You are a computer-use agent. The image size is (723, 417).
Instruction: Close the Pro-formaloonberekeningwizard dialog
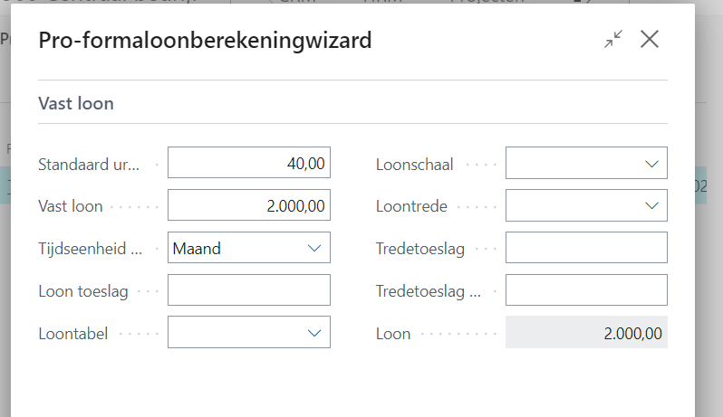click(650, 39)
